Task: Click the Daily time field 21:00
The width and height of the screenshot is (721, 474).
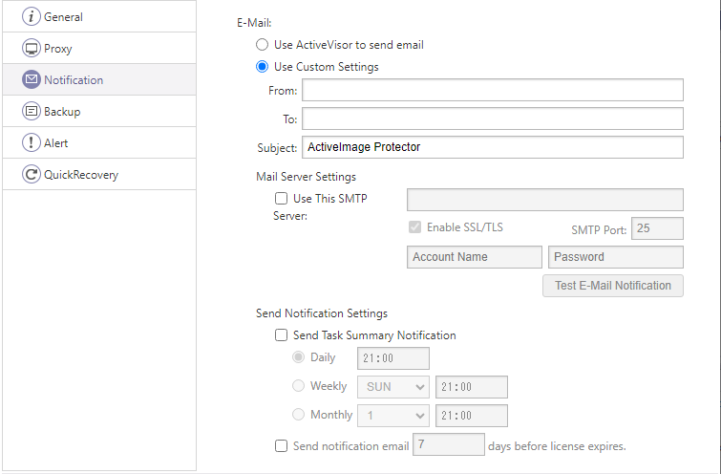Action: pyautogui.click(x=393, y=358)
